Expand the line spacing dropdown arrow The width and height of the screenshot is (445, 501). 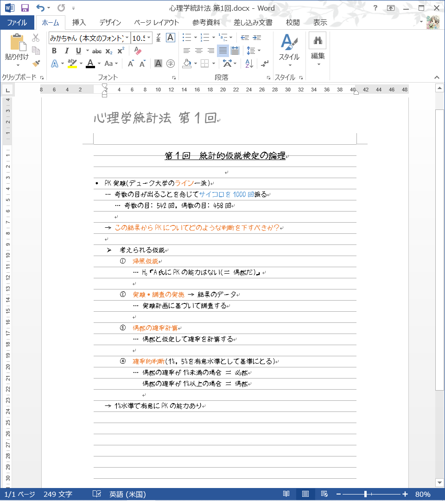[259, 51]
